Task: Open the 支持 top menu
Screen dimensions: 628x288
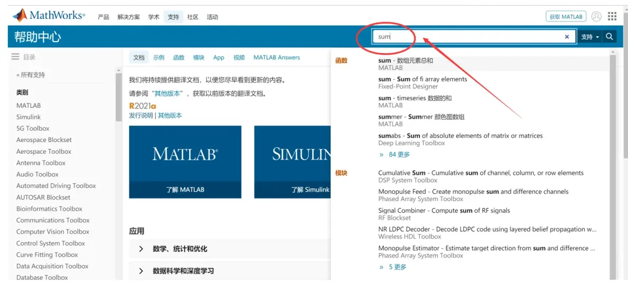Action: 173,17
